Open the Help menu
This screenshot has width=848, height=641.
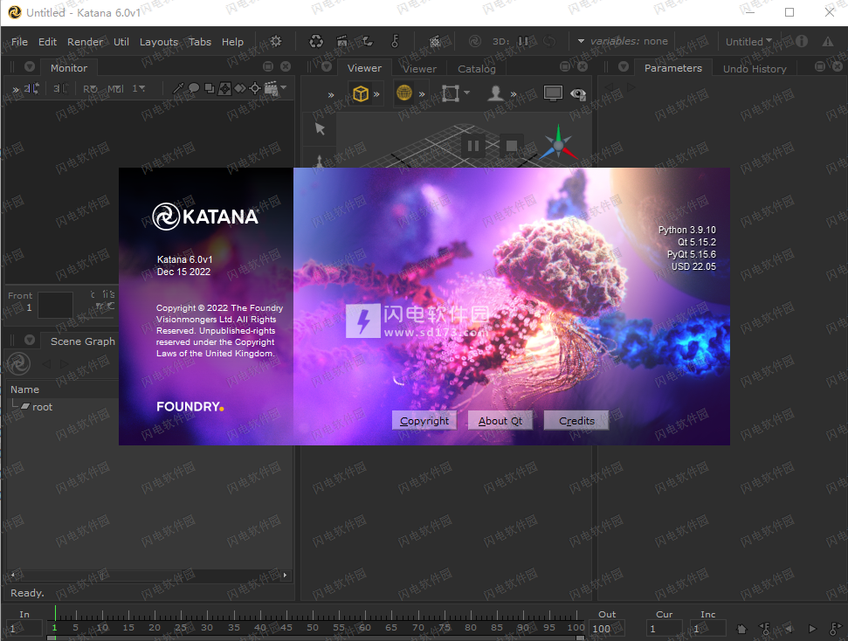pyautogui.click(x=232, y=42)
